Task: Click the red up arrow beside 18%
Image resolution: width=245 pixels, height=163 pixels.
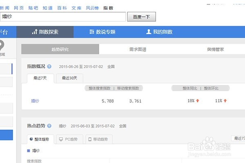Action: tap(198, 101)
